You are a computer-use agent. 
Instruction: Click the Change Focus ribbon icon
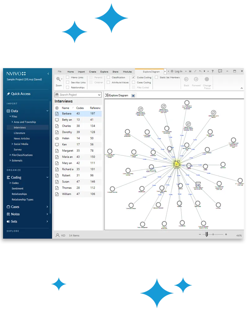(207, 79)
